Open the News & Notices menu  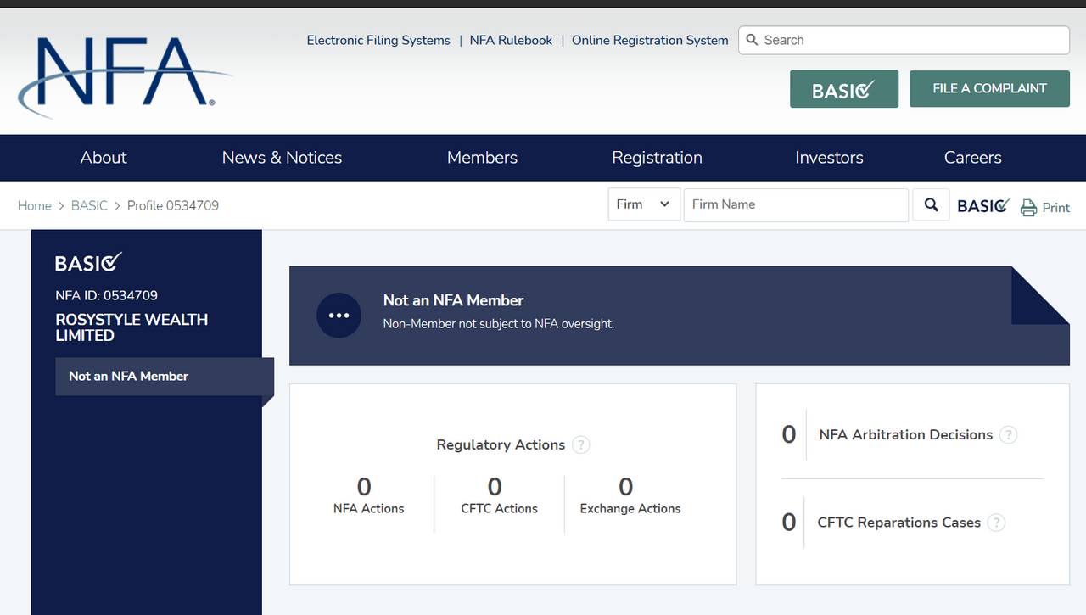(282, 158)
